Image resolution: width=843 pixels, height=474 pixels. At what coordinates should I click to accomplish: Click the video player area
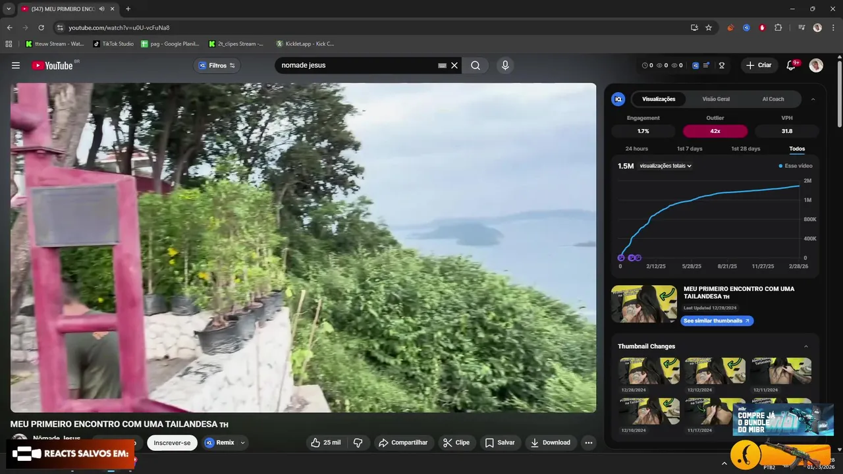coord(303,248)
